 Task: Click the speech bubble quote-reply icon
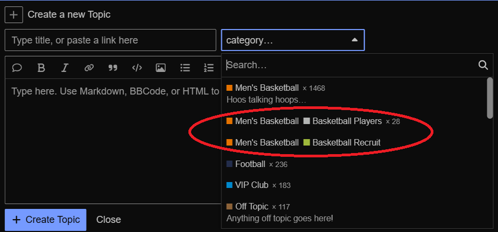[17, 68]
